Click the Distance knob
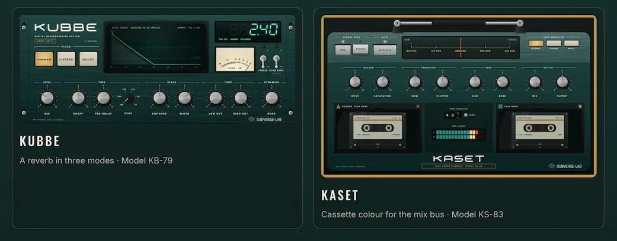The image size is (617, 241). point(159,98)
